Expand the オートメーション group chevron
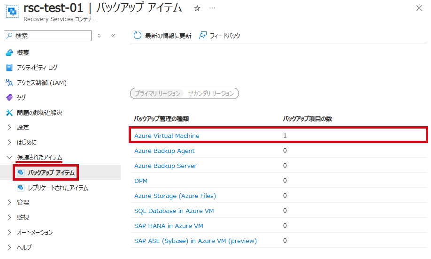 click(x=9, y=232)
